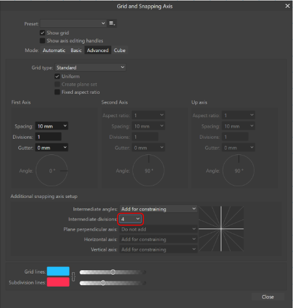293x308 pixels.
Task: Switch to Cube mode
Action: 120,50
